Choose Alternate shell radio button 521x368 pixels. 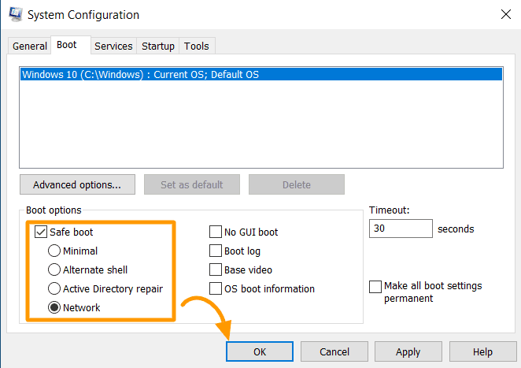[54, 269]
